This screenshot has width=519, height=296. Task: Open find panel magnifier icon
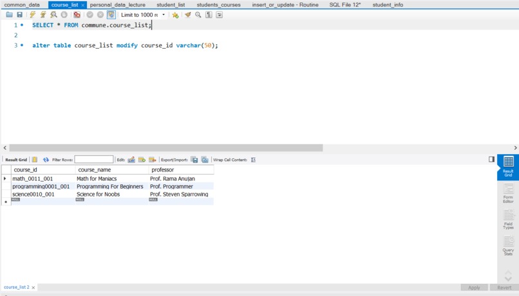(x=198, y=15)
